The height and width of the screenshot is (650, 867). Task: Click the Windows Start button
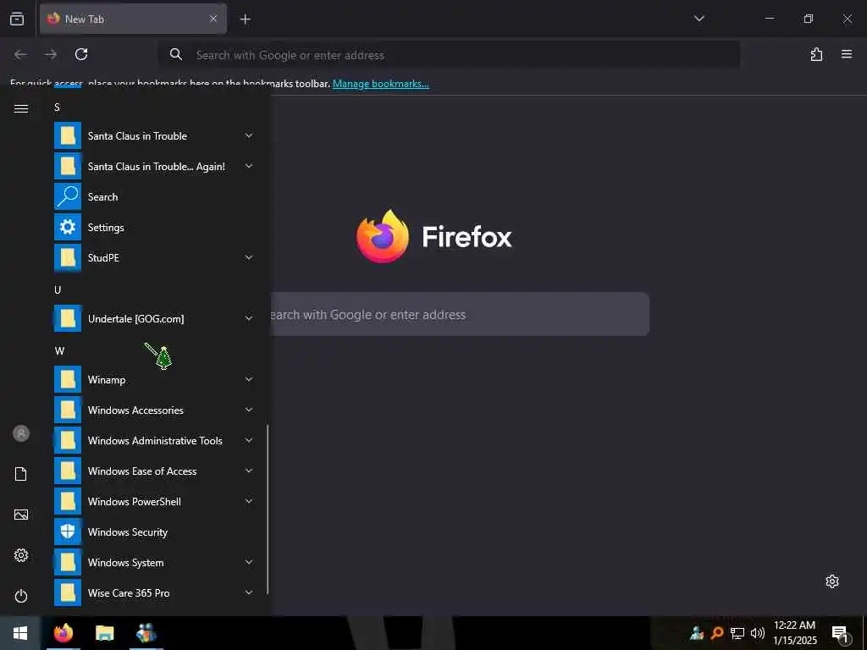(20, 633)
